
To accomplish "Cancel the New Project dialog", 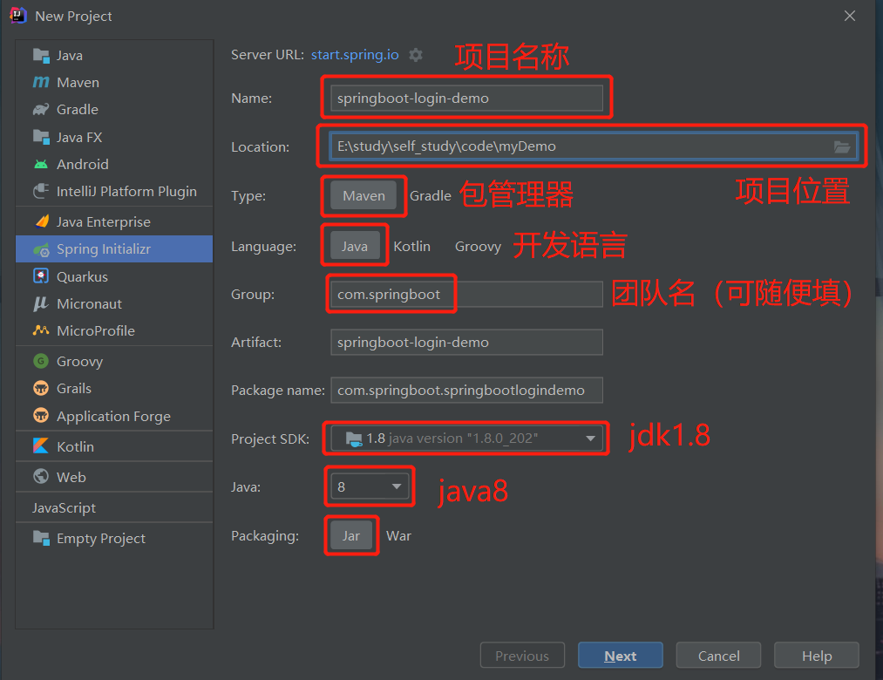I will tap(718, 656).
